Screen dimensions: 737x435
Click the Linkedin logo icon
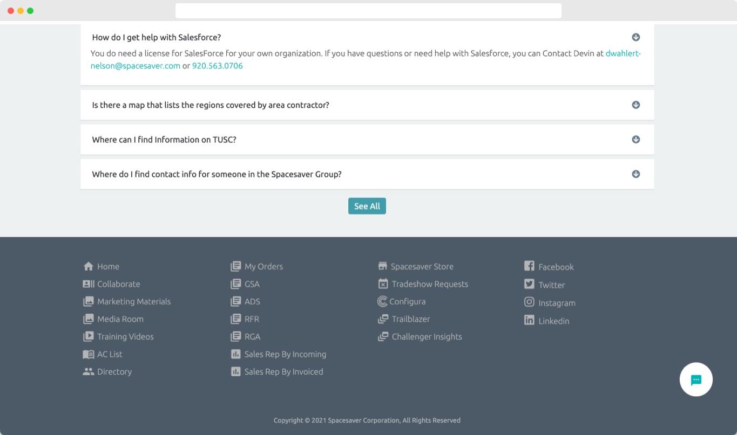click(x=530, y=320)
